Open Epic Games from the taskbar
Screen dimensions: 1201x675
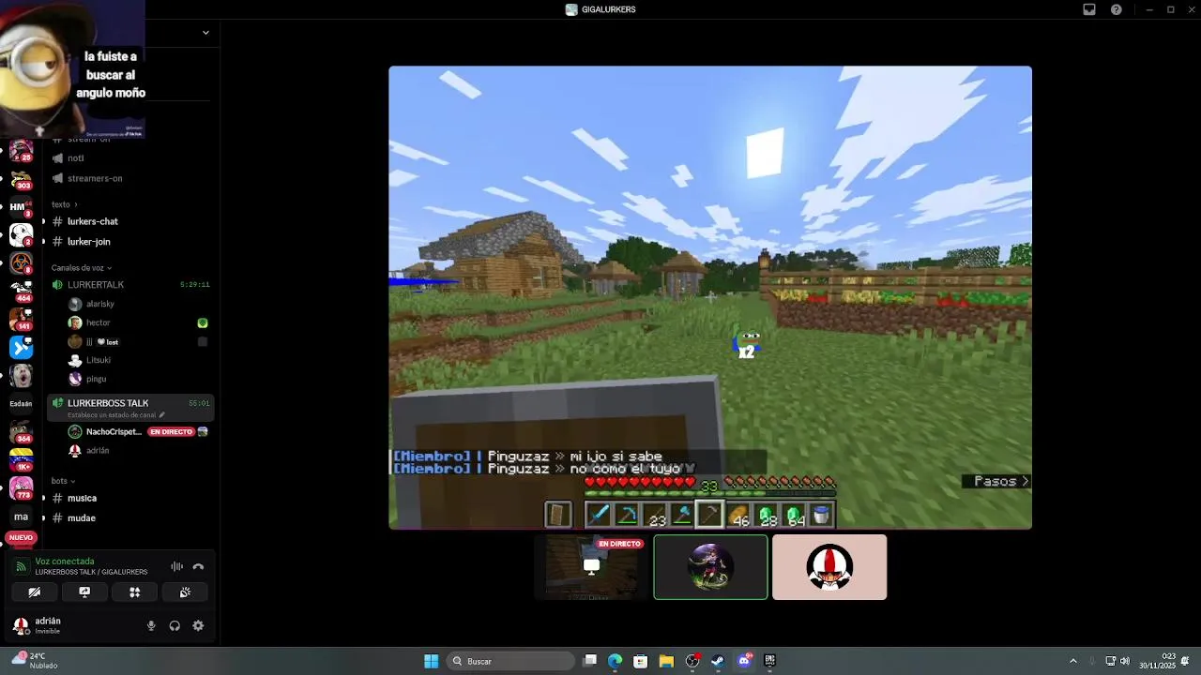pos(769,661)
